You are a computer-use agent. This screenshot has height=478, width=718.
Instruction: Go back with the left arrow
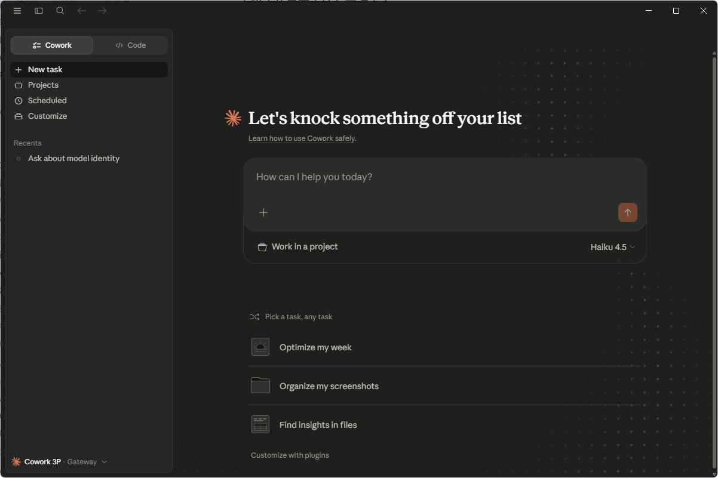coord(82,11)
